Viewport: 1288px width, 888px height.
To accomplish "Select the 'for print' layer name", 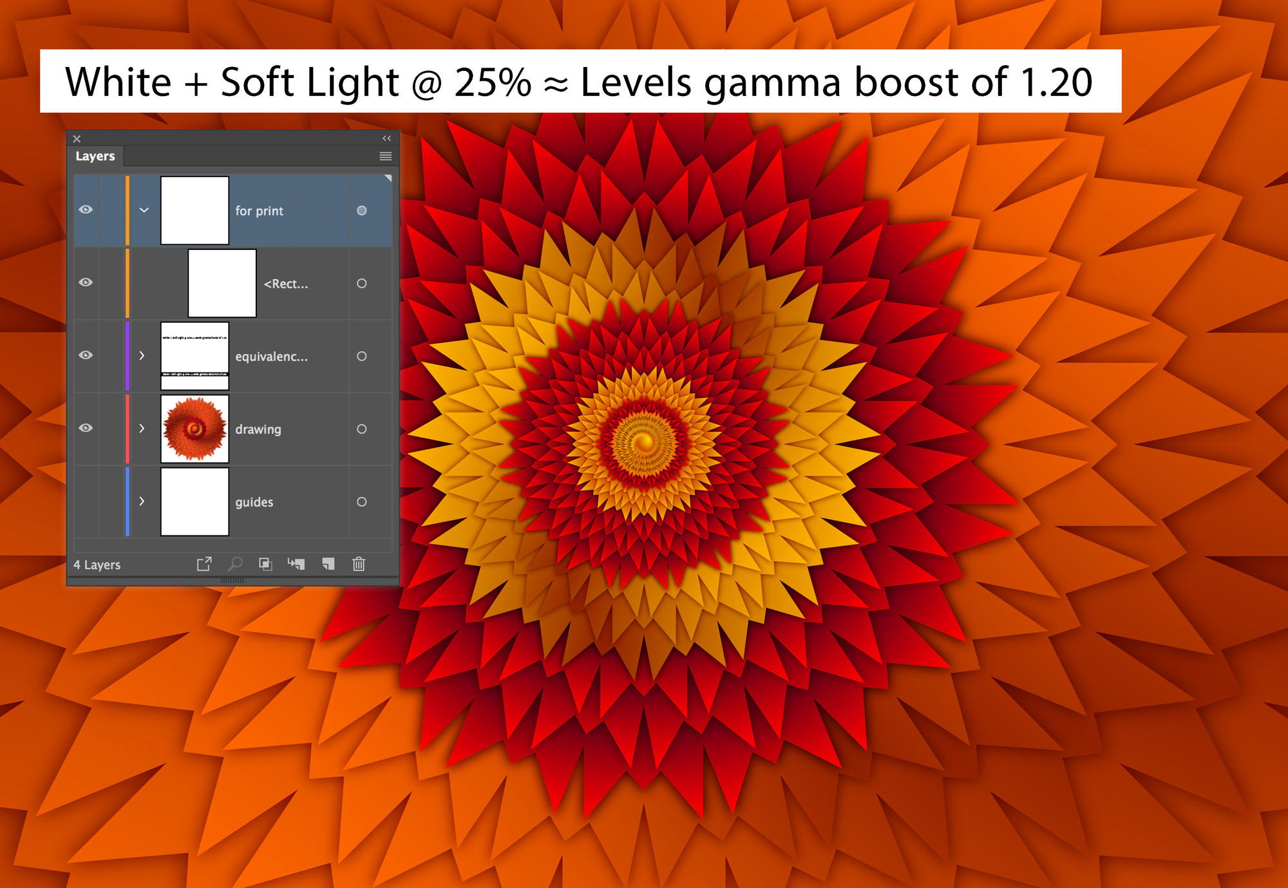I will [259, 211].
